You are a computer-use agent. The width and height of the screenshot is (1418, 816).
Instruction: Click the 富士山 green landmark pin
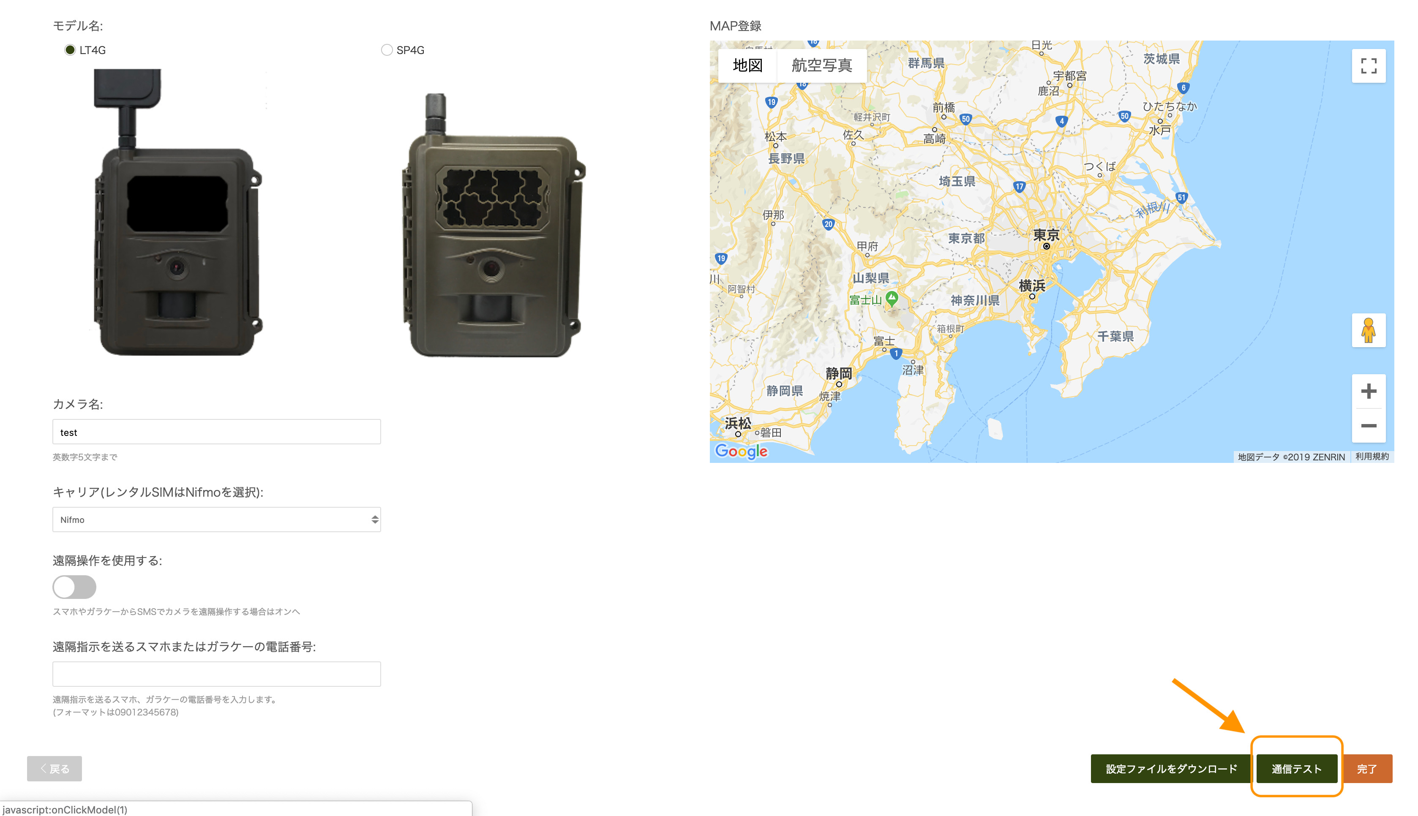point(891,298)
